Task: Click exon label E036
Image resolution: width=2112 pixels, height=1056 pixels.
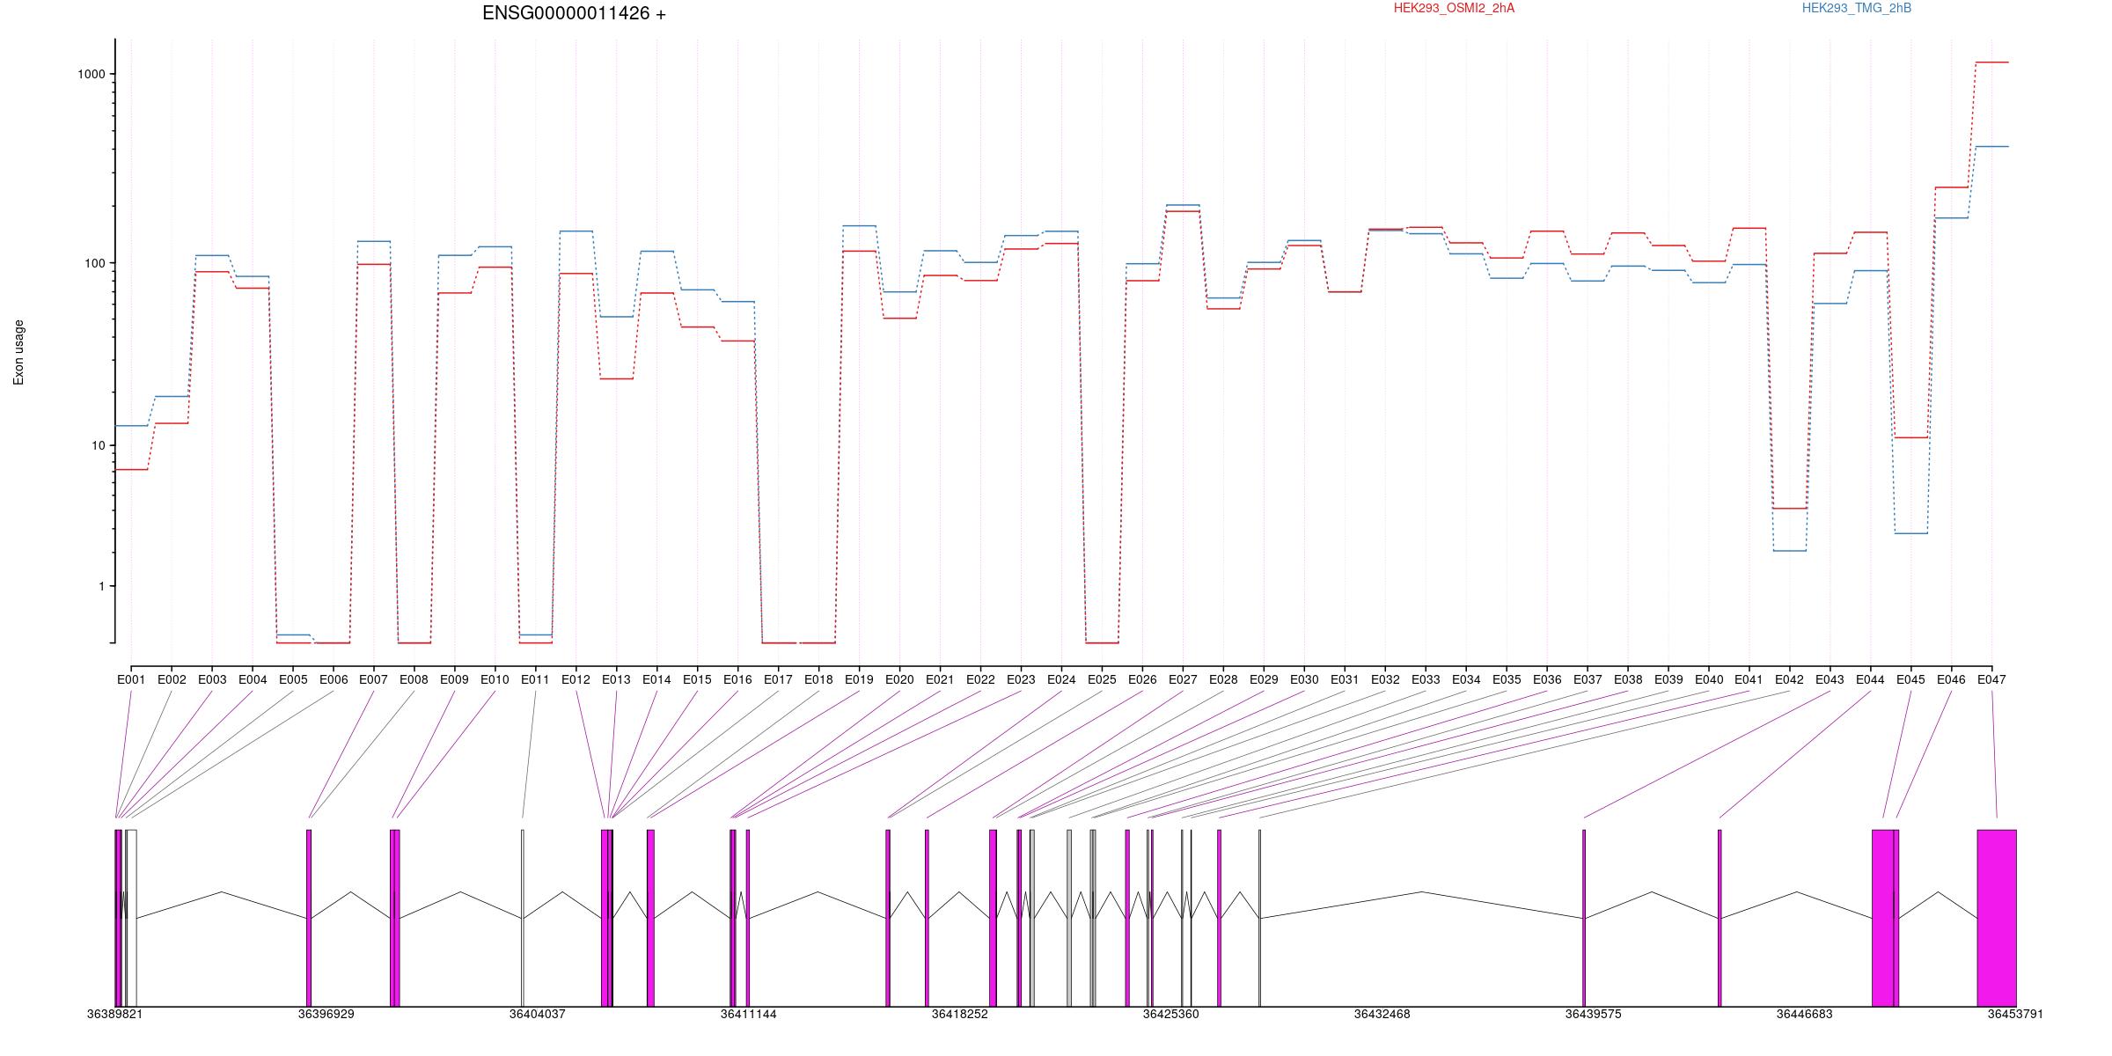Action: pos(1547,679)
